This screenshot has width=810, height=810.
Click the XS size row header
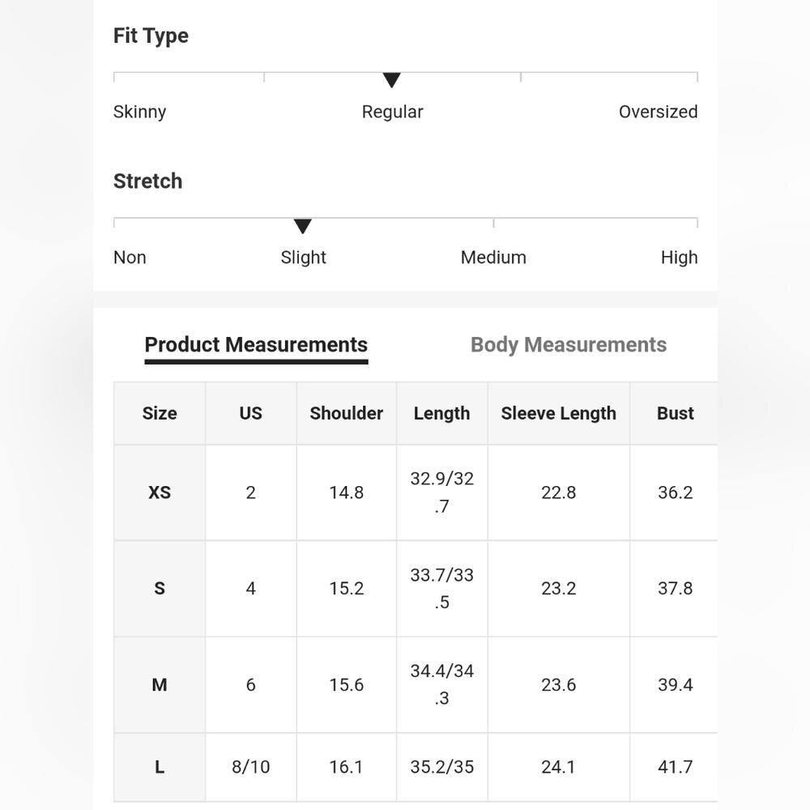click(x=160, y=492)
